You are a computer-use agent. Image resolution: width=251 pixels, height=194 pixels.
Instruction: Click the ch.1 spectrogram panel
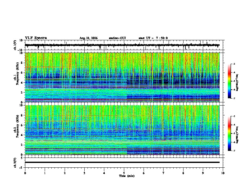point(122,77)
